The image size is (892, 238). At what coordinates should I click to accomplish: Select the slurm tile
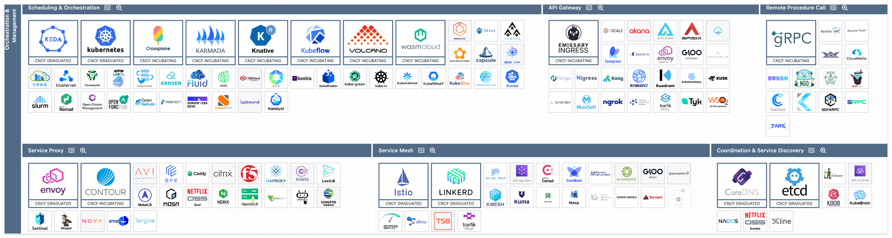40,102
